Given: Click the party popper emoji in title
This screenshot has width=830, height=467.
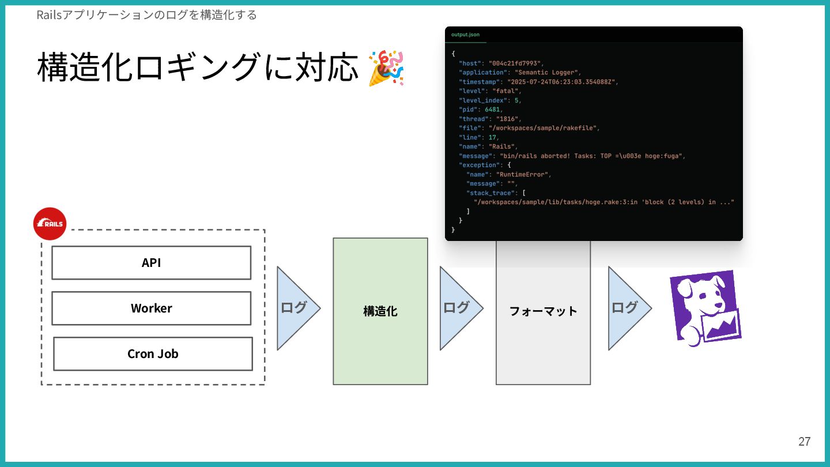Looking at the screenshot, I should pyautogui.click(x=386, y=67).
